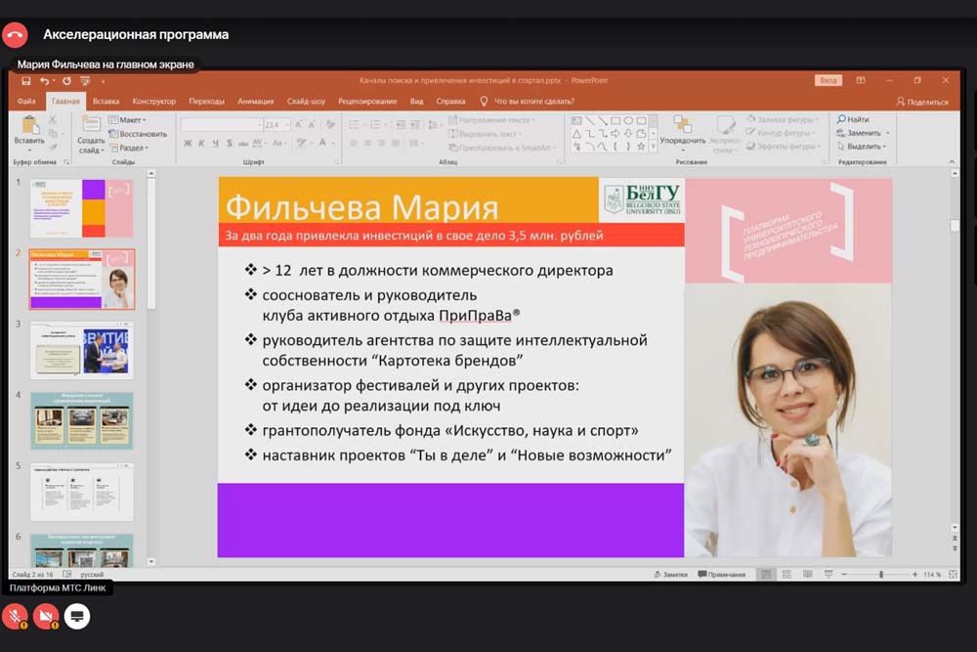977x652 pixels.
Task: Click the zoom slider in status bar
Action: coord(880,575)
